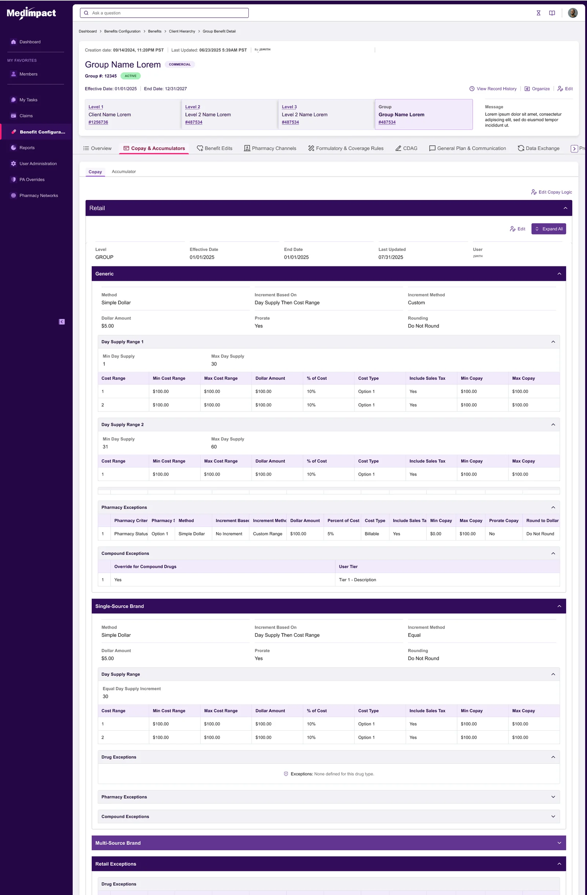
Task: Click Edit in the Retail section
Action: click(x=517, y=229)
